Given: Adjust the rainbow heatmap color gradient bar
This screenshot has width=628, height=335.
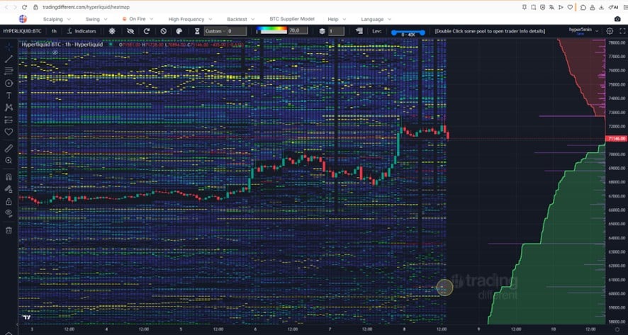Looking at the screenshot, I should (x=272, y=29).
